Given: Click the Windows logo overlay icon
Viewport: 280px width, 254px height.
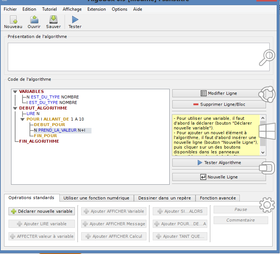Looking at the screenshot, I should point(267,131).
